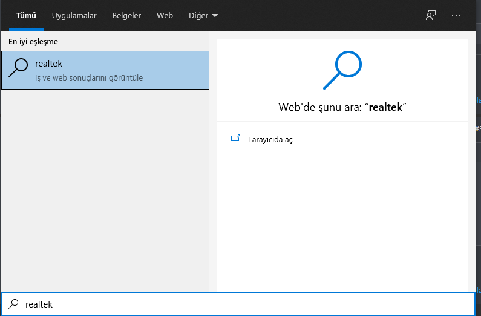Click Tarayıcıda aç link

point(270,140)
